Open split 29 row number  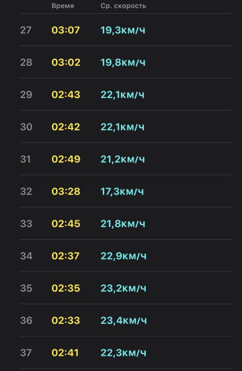(26, 94)
